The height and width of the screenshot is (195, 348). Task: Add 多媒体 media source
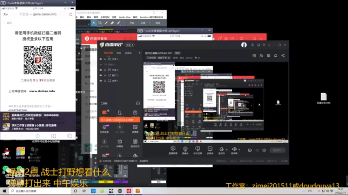click(x=210, y=150)
